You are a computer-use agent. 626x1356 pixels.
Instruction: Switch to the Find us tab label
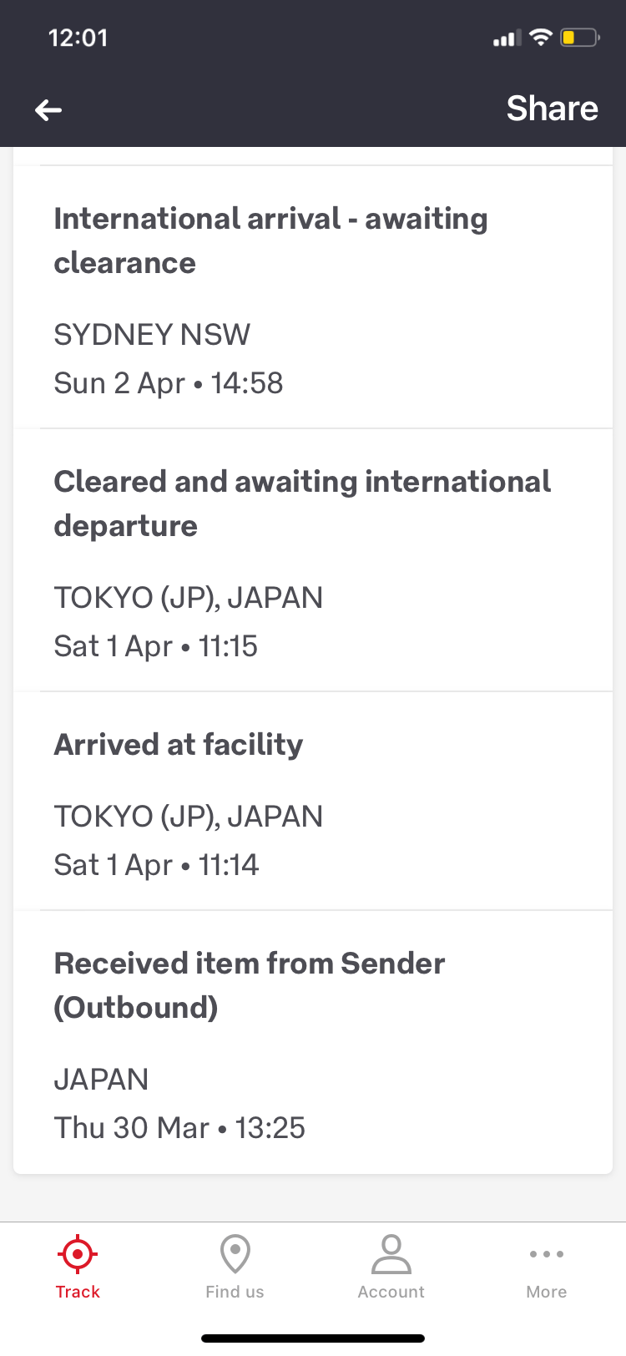[235, 1292]
